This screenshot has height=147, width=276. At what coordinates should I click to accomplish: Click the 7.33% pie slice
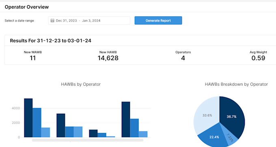[230, 137]
